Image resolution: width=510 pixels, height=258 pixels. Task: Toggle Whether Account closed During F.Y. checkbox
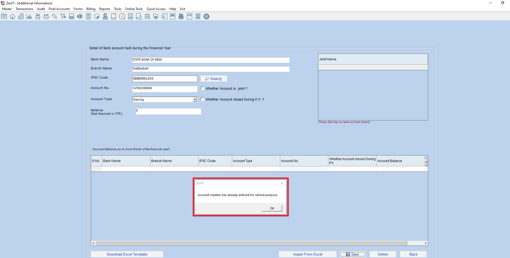(202, 99)
